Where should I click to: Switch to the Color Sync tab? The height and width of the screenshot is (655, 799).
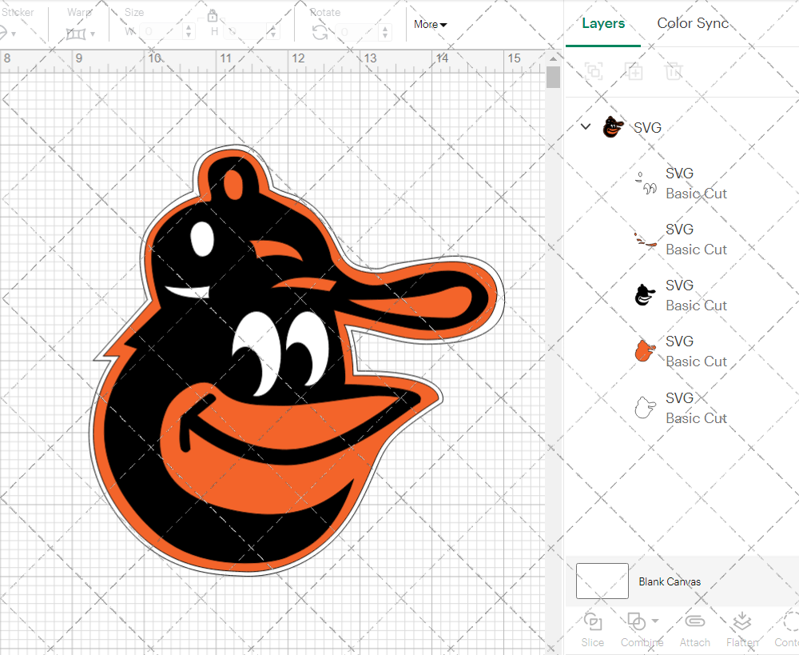pyautogui.click(x=693, y=23)
